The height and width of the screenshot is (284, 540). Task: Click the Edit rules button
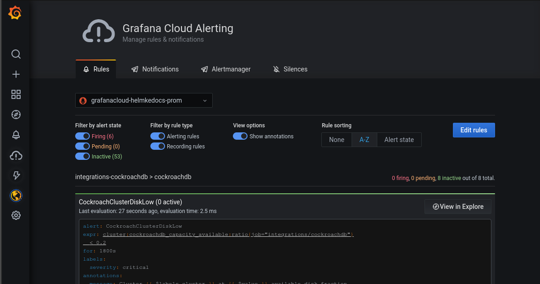(x=474, y=130)
